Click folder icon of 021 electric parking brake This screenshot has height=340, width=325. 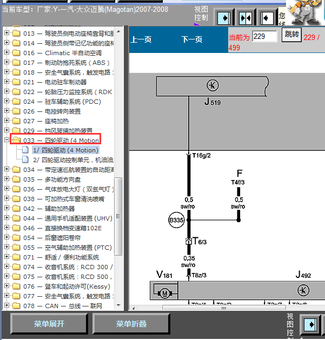tap(16, 82)
